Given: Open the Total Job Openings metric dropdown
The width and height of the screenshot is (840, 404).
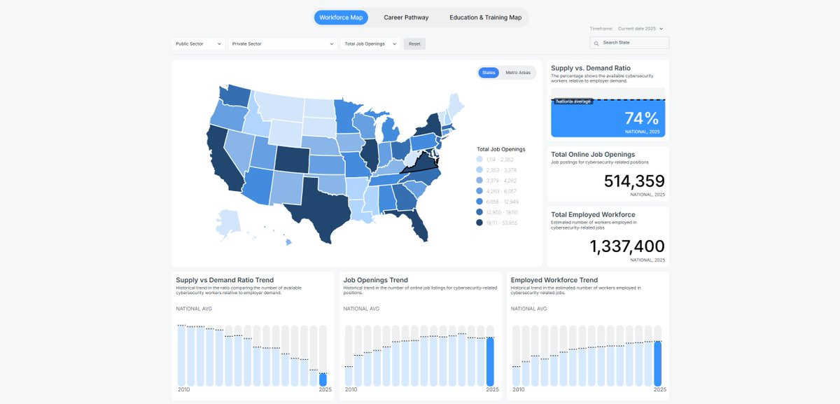Looking at the screenshot, I should (x=370, y=44).
